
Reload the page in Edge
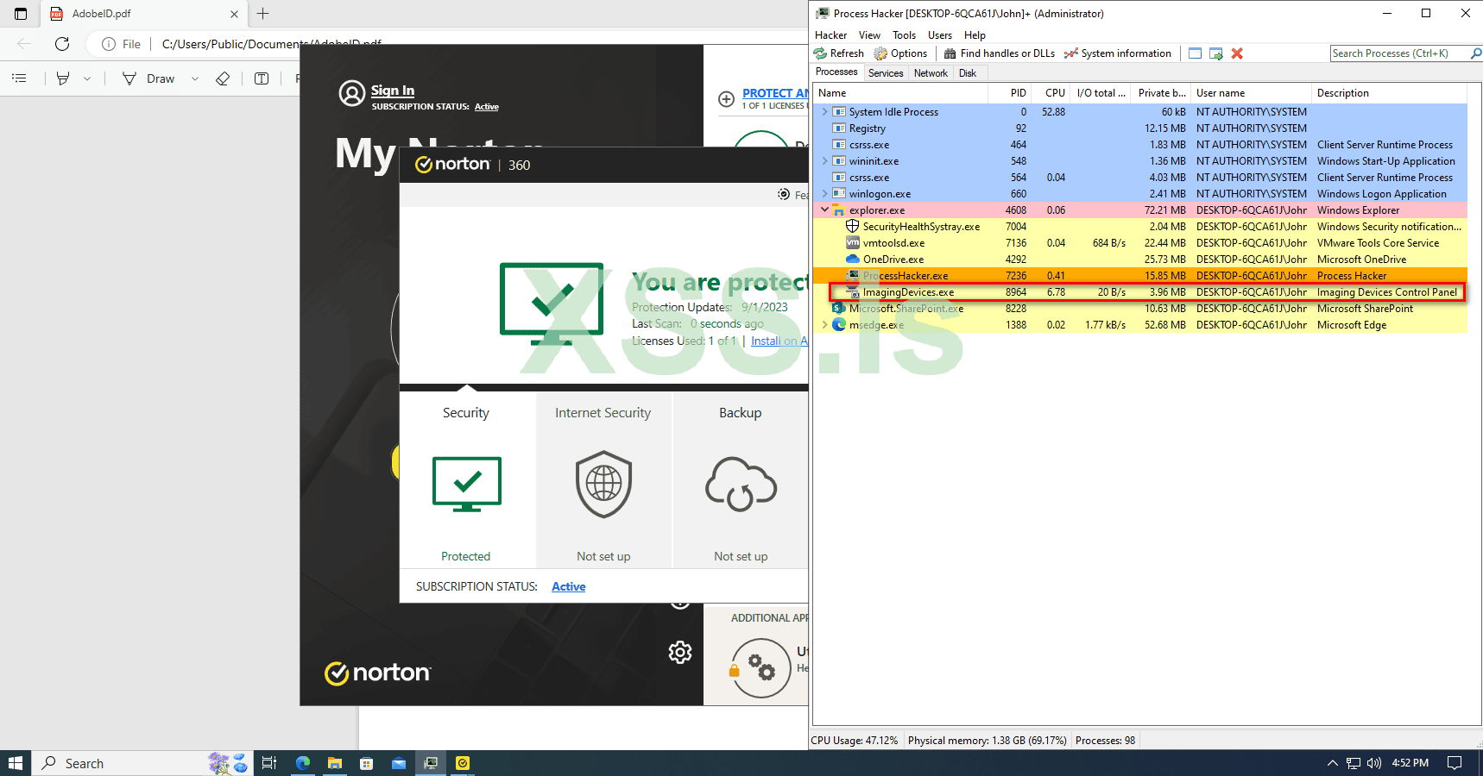tap(62, 44)
